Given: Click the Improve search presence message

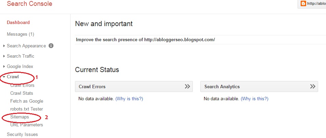Looking at the screenshot, I should point(145,39).
